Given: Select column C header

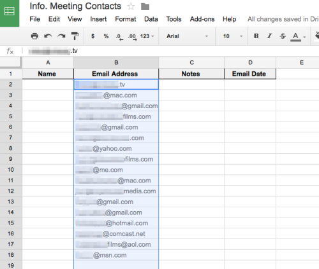Looking at the screenshot, I should (x=191, y=62).
